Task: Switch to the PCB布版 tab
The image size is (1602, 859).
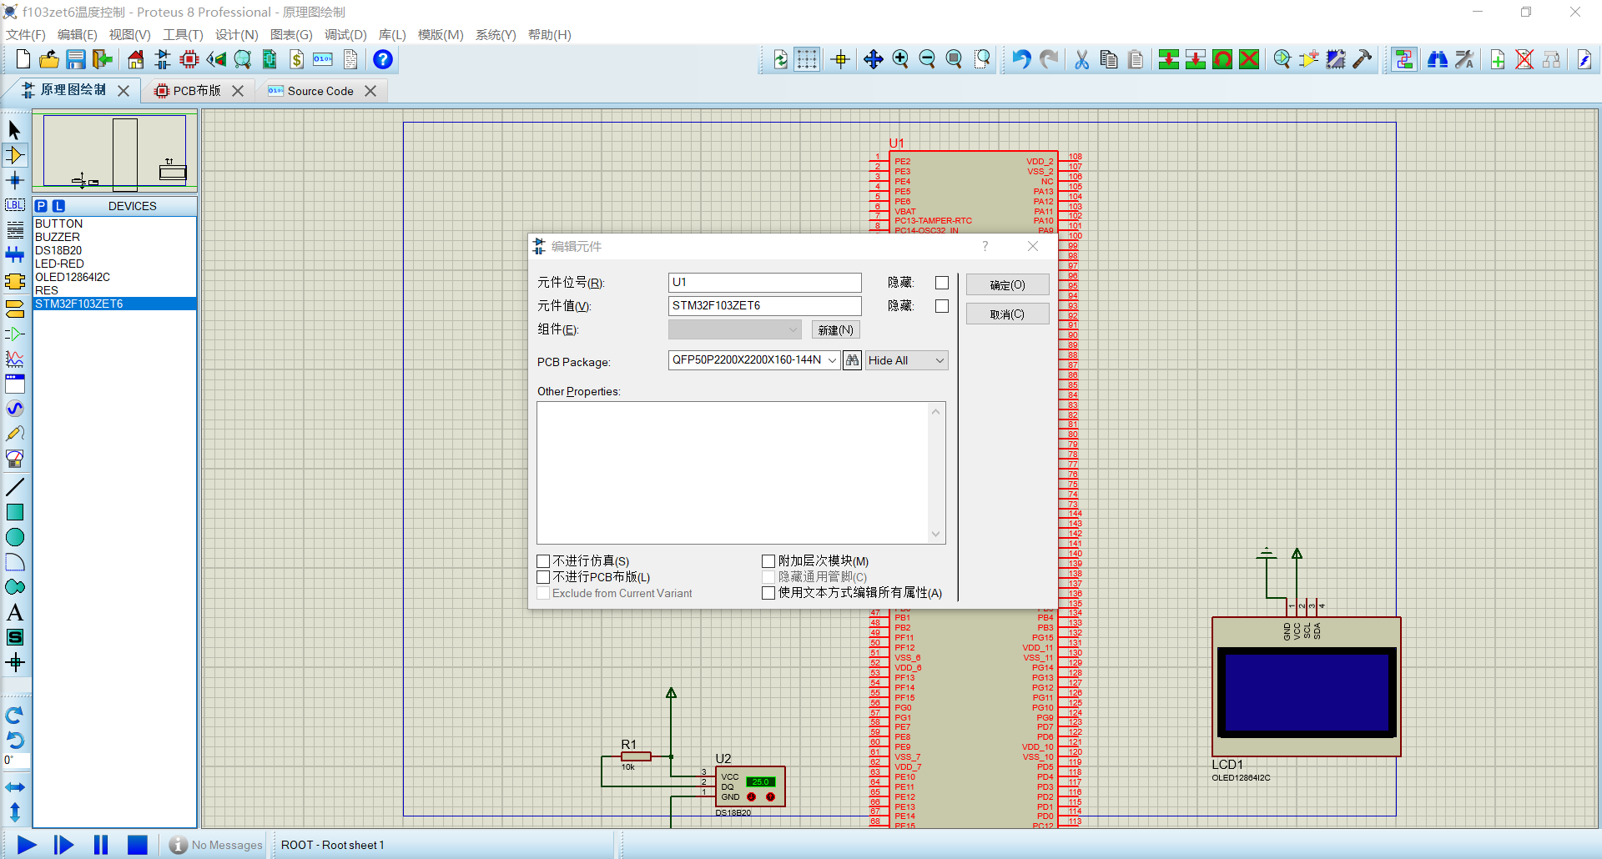Action: [197, 91]
